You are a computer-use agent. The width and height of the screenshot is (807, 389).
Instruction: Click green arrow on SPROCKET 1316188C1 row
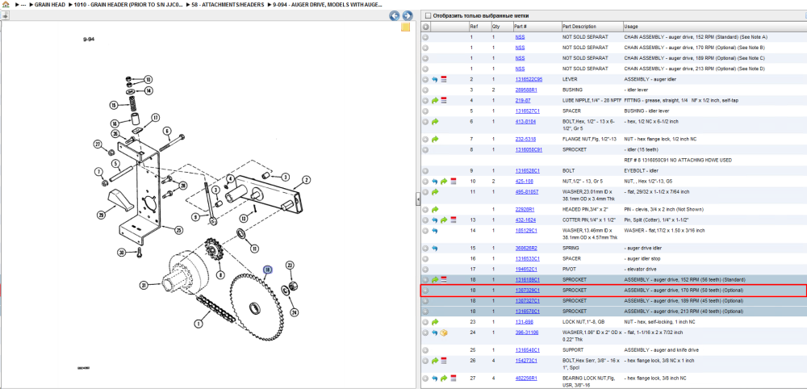435,280
